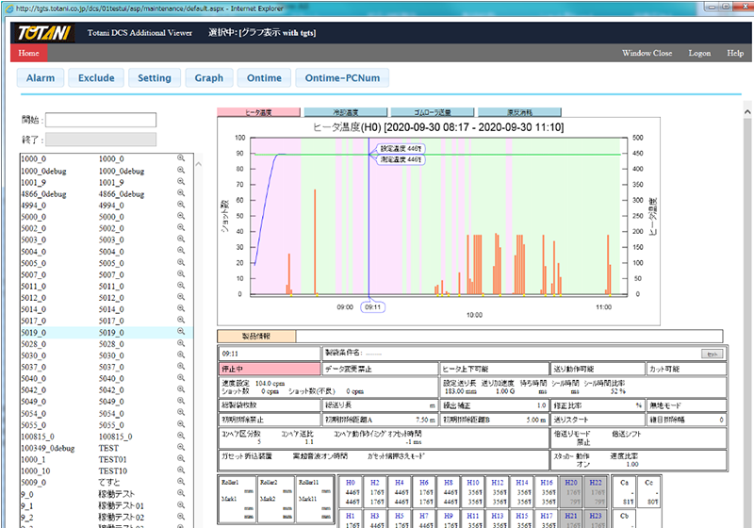Open the Ontime-PCNum page
Screen dimensions: 754x528
tap(342, 78)
